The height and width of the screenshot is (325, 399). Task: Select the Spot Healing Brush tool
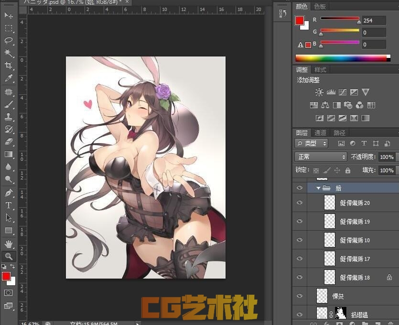click(9, 92)
